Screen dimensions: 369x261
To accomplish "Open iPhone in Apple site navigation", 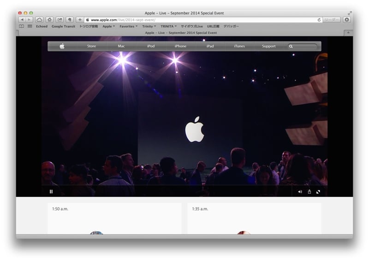I will [x=180, y=46].
